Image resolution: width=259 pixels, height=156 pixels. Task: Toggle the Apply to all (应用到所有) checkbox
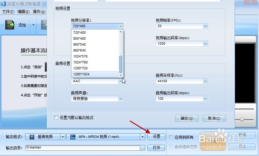(171, 137)
